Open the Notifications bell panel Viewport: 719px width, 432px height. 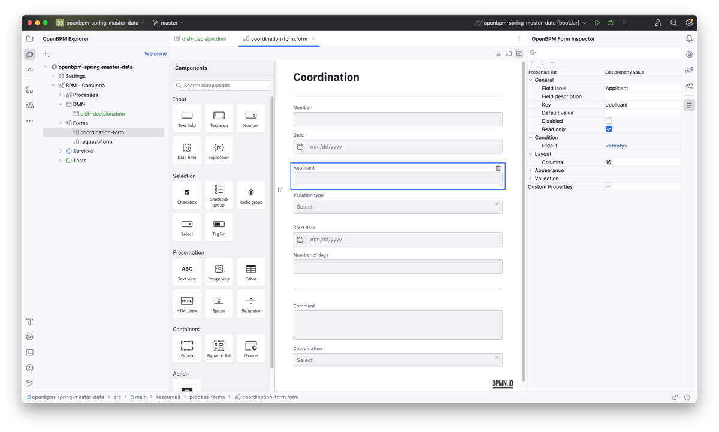coord(690,39)
